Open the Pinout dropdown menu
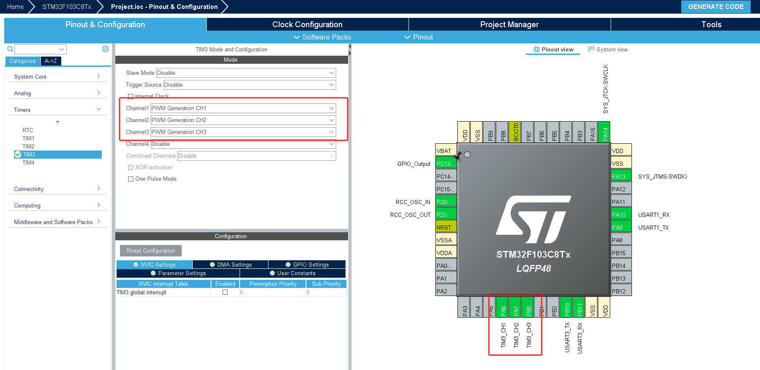This screenshot has height=370, width=760. click(419, 37)
